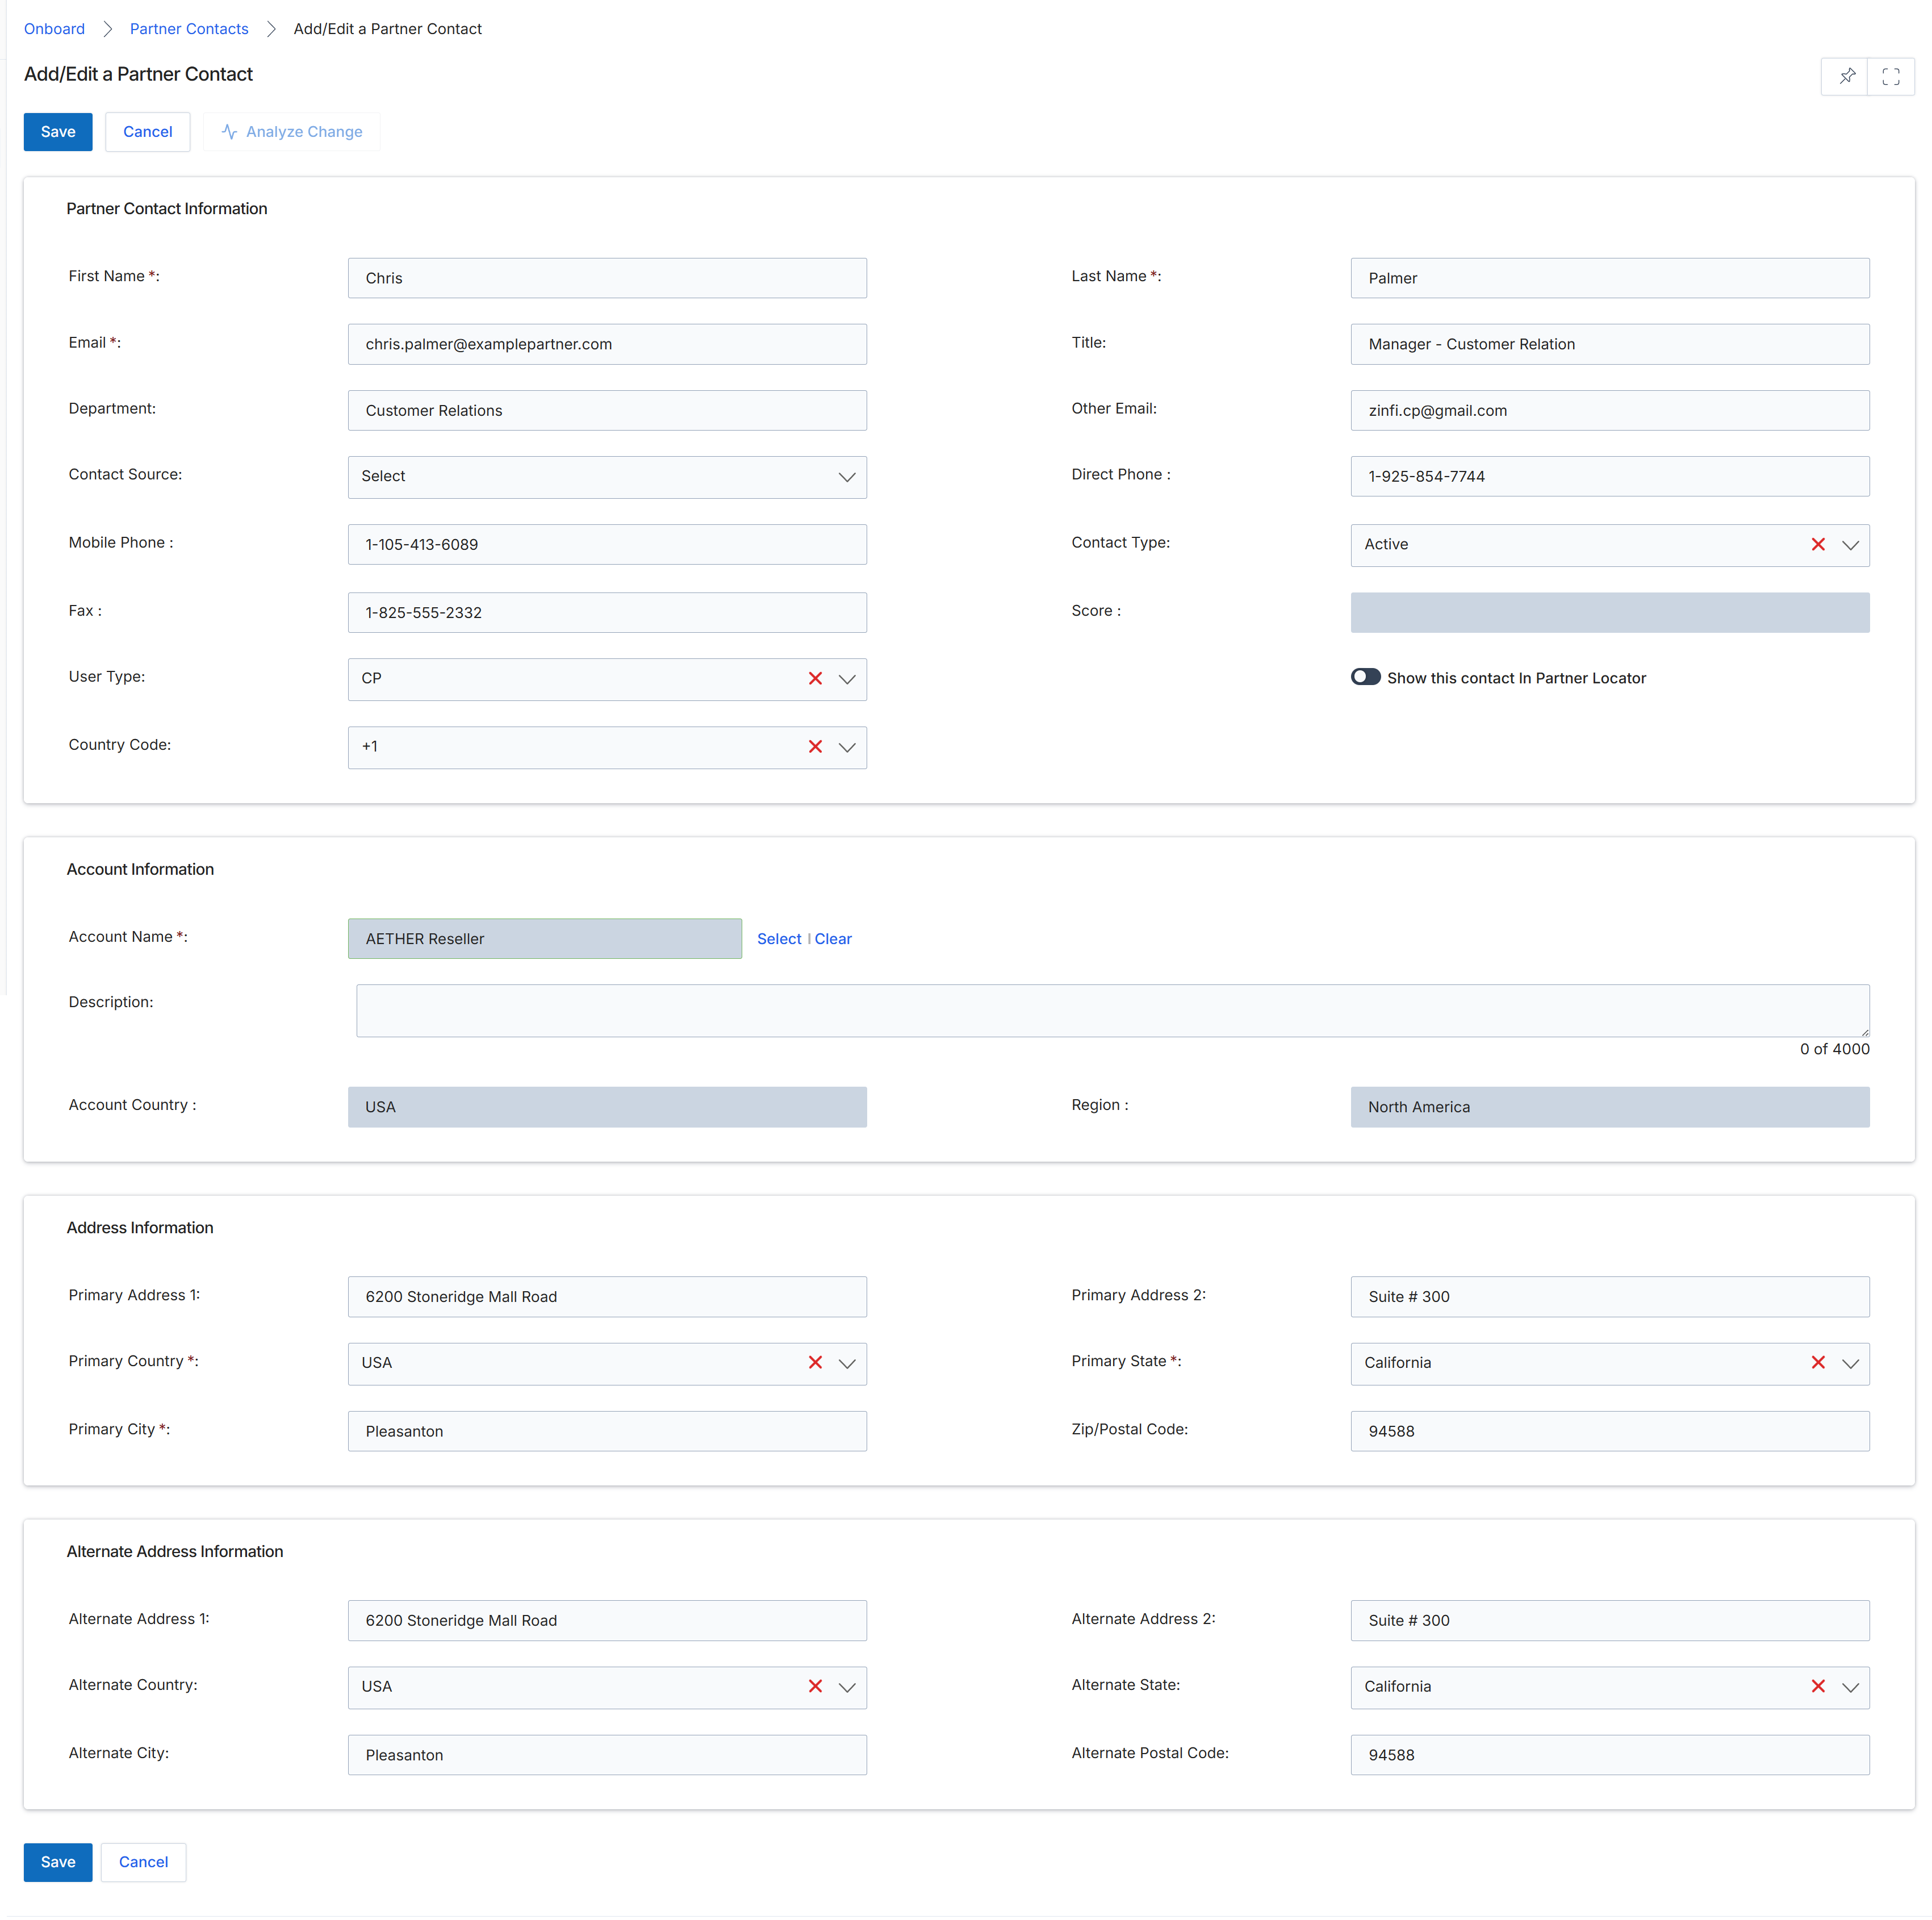Focus the First Name field
This screenshot has width=1932, height=1920.
tap(607, 278)
